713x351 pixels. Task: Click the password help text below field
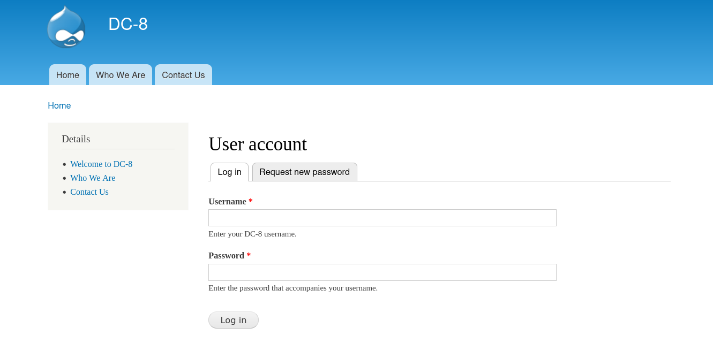click(292, 288)
